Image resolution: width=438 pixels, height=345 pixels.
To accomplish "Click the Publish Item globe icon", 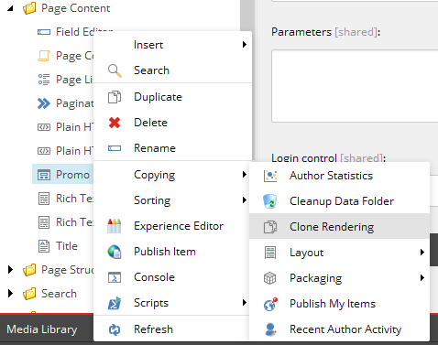I will coord(115,252).
